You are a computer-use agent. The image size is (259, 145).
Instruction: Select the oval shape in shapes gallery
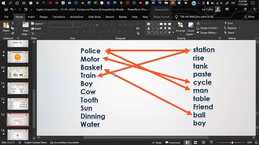pos(165,24)
